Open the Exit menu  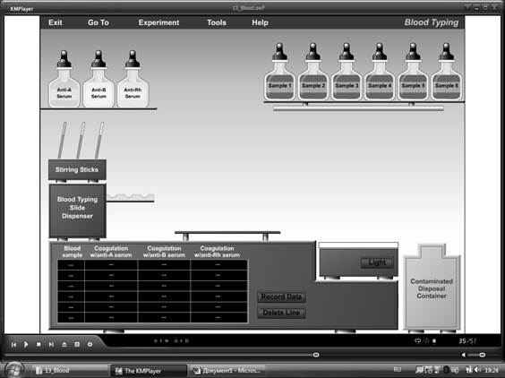(x=56, y=22)
